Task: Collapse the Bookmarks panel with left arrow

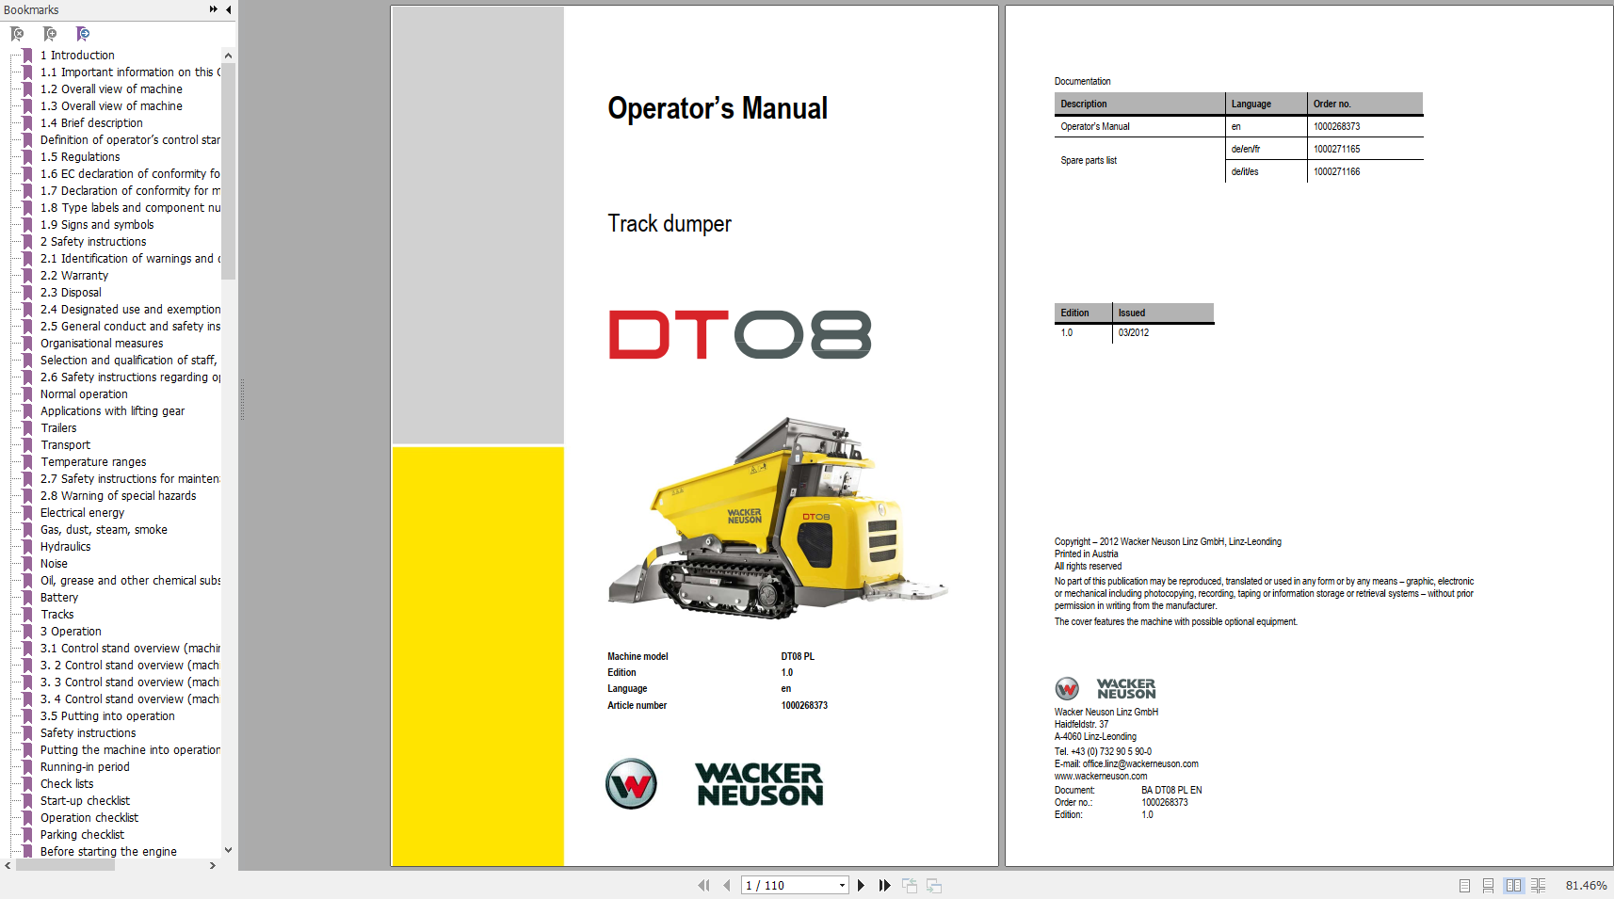Action: pyautogui.click(x=229, y=9)
